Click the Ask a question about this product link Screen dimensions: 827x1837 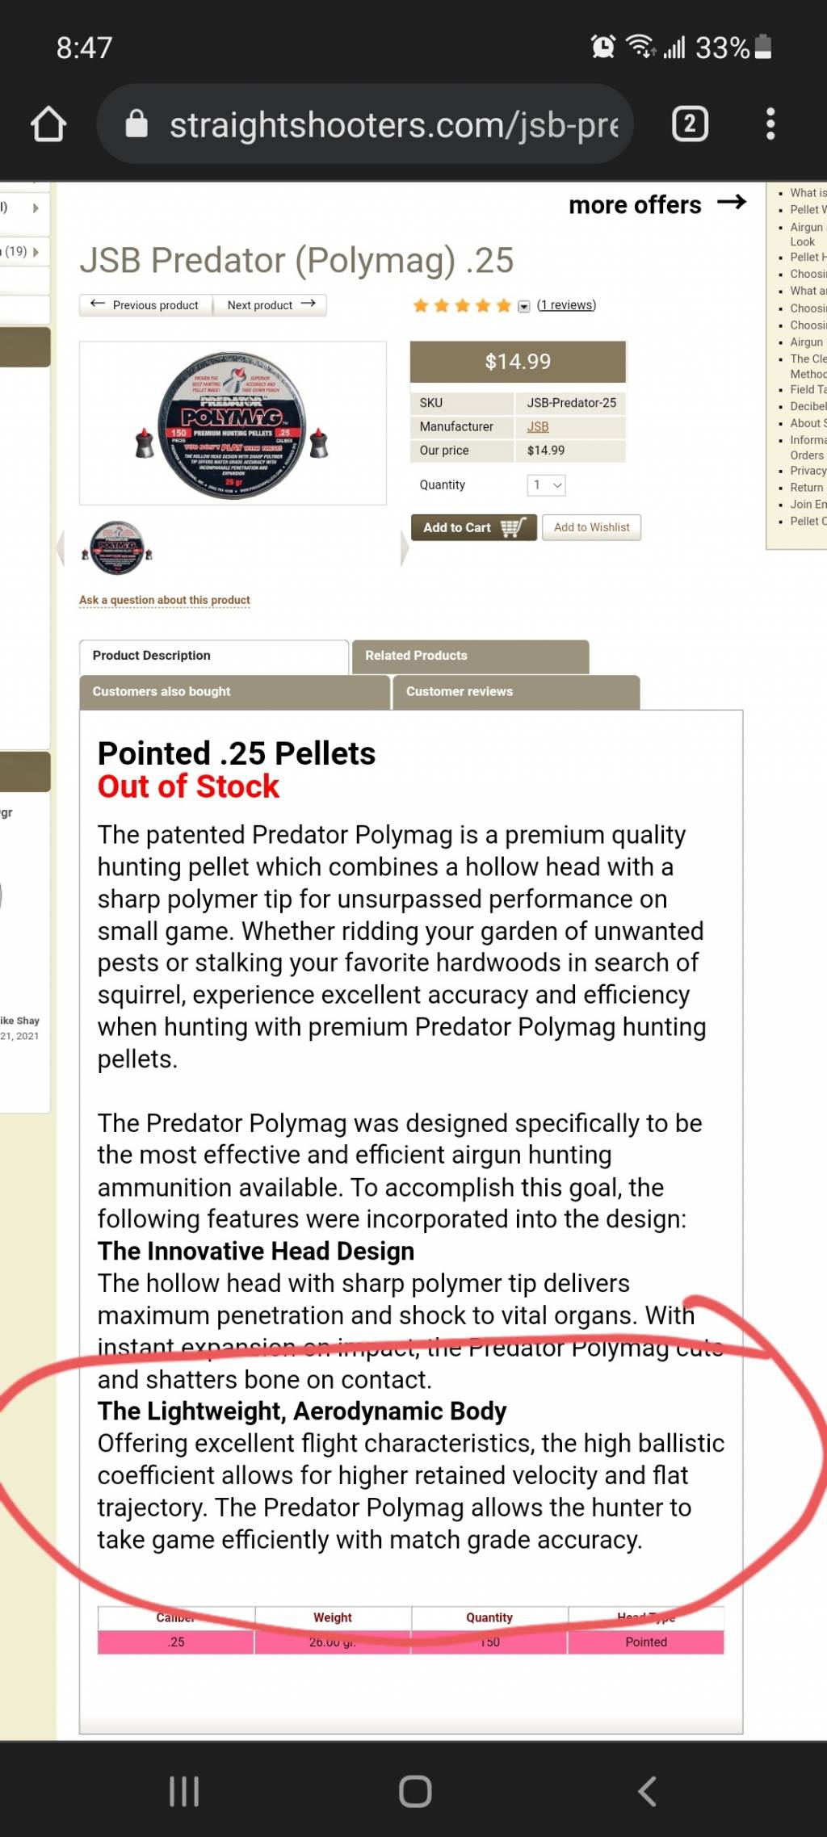coord(165,600)
